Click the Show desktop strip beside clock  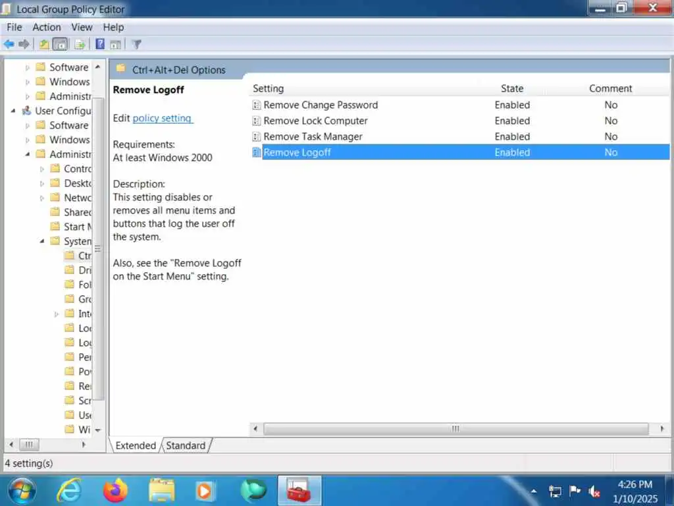[669, 490]
